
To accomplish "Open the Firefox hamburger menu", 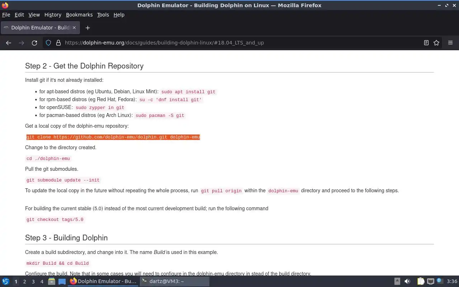I will (450, 43).
